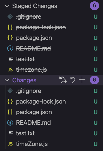Screen dimensions: 103x151
Task: Click text file icon of staged test.txt
Action: click(x=11, y=59)
